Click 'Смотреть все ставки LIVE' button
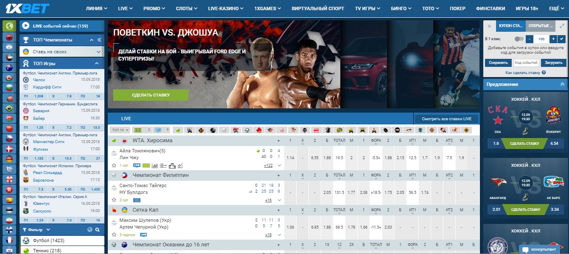This screenshot has width=569, height=254. click(446, 119)
